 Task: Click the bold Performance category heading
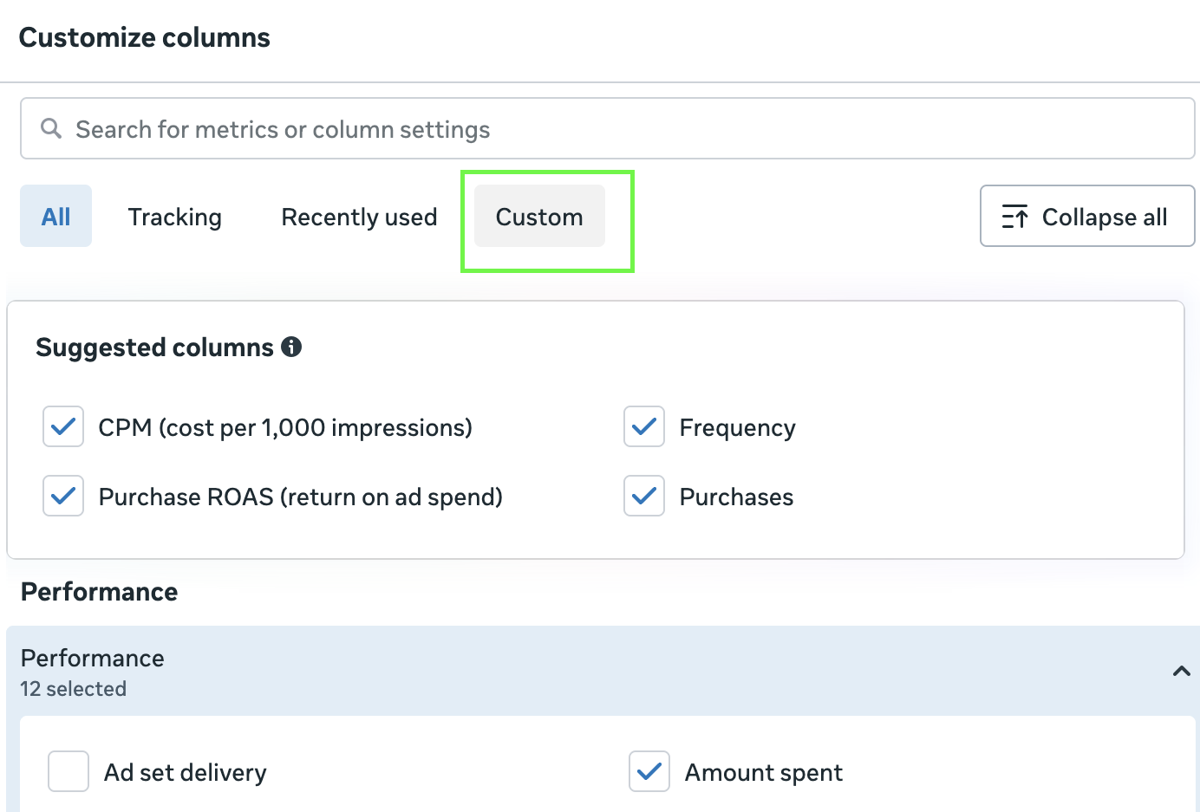[100, 592]
